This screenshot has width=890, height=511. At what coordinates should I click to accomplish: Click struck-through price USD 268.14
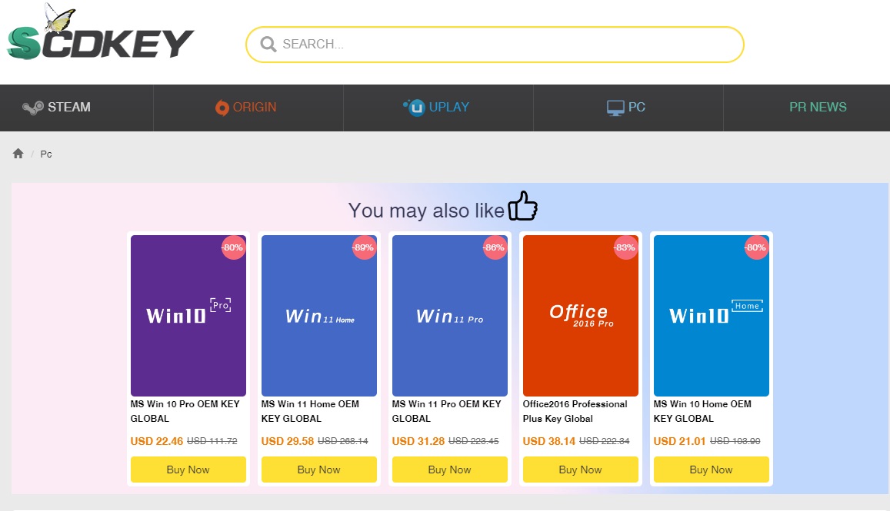(x=343, y=441)
